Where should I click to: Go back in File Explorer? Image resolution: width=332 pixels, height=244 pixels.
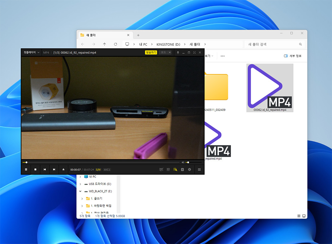pyautogui.click(x=83, y=44)
